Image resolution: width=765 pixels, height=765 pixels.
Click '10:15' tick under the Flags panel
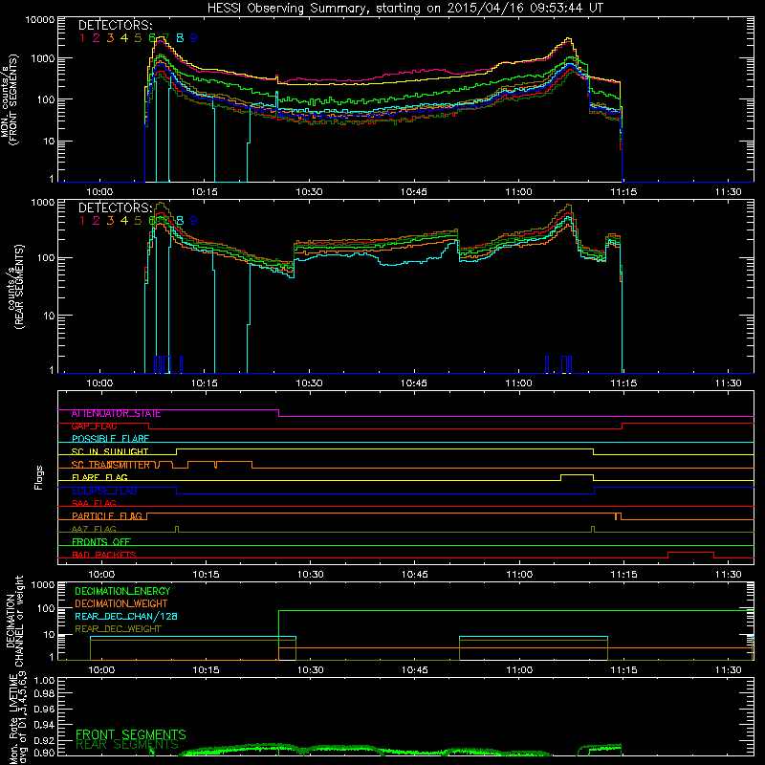(206, 575)
